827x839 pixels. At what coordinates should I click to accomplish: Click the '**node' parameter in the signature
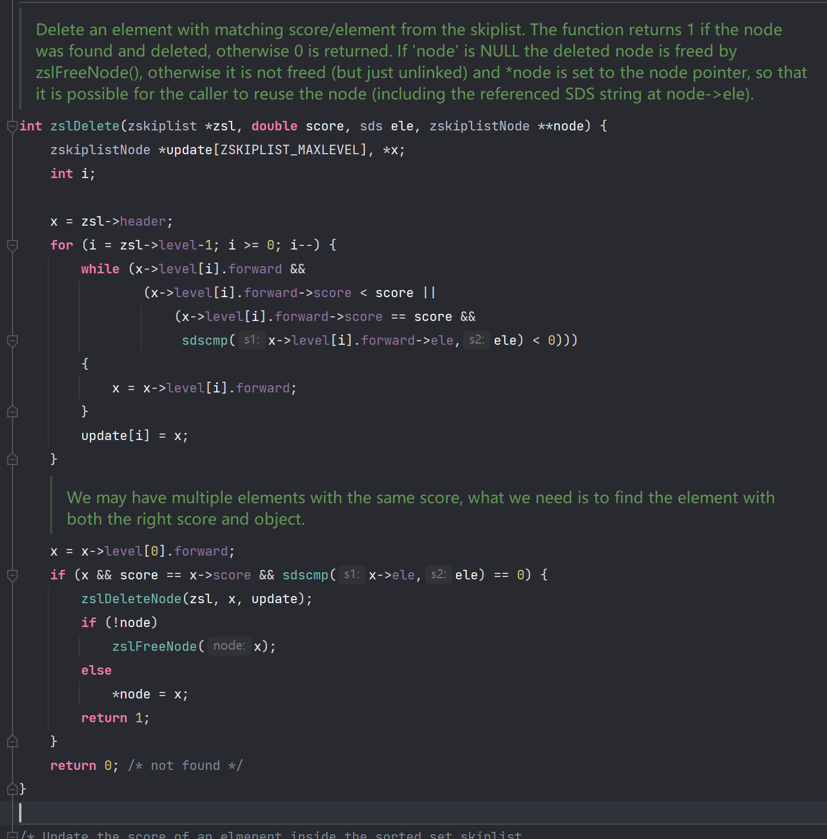tap(560, 126)
